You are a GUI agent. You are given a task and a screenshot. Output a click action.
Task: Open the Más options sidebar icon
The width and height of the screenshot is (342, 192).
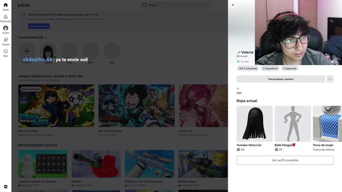click(6, 51)
